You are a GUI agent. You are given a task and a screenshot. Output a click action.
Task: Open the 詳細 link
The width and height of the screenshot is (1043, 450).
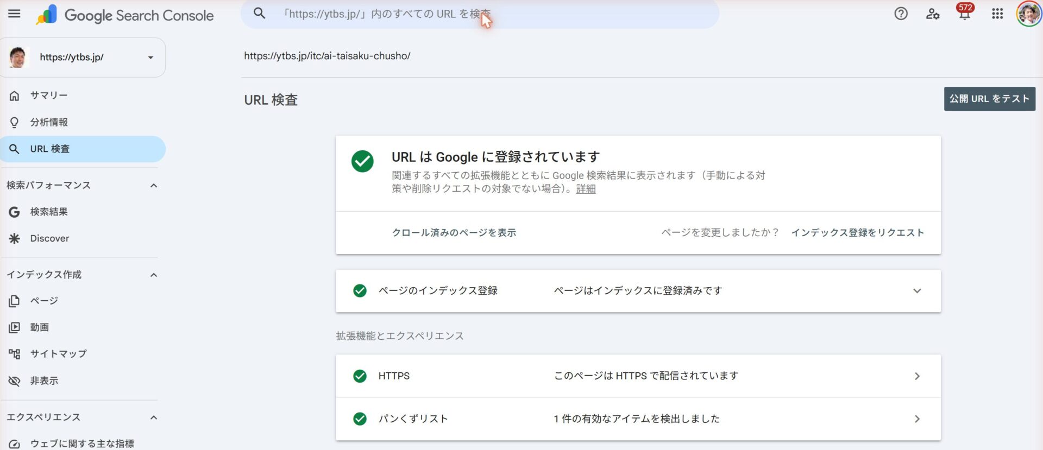(586, 189)
